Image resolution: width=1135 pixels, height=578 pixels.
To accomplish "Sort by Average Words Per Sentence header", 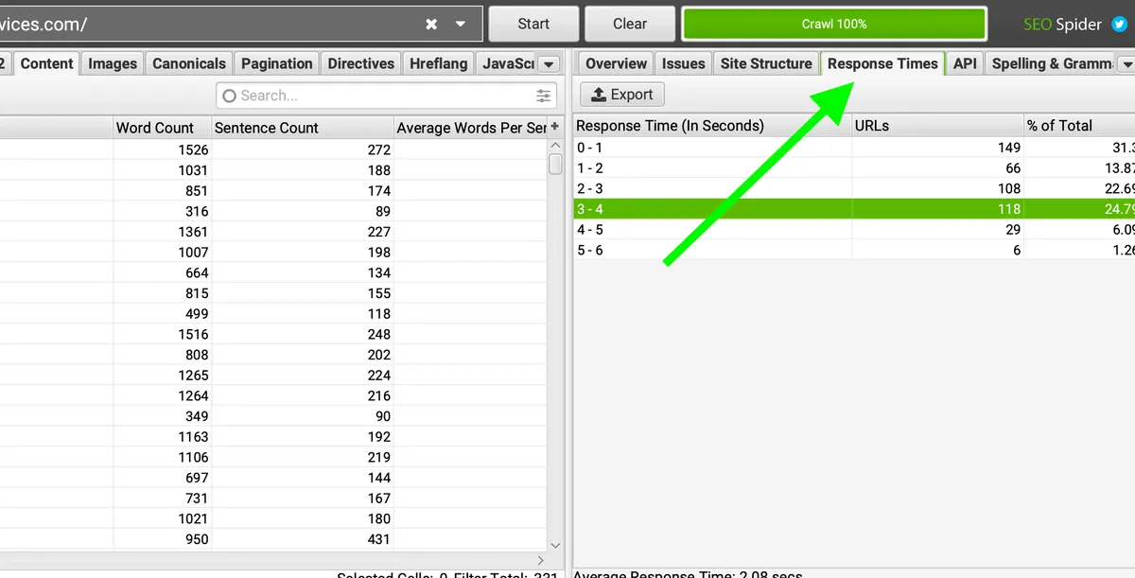I will 471,128.
